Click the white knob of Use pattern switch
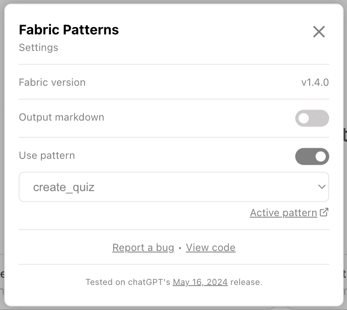347x310 pixels. (321, 157)
